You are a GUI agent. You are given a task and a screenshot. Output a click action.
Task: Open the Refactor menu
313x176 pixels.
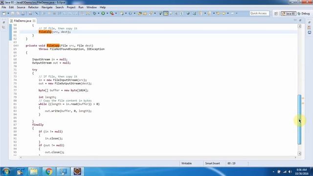click(33, 7)
